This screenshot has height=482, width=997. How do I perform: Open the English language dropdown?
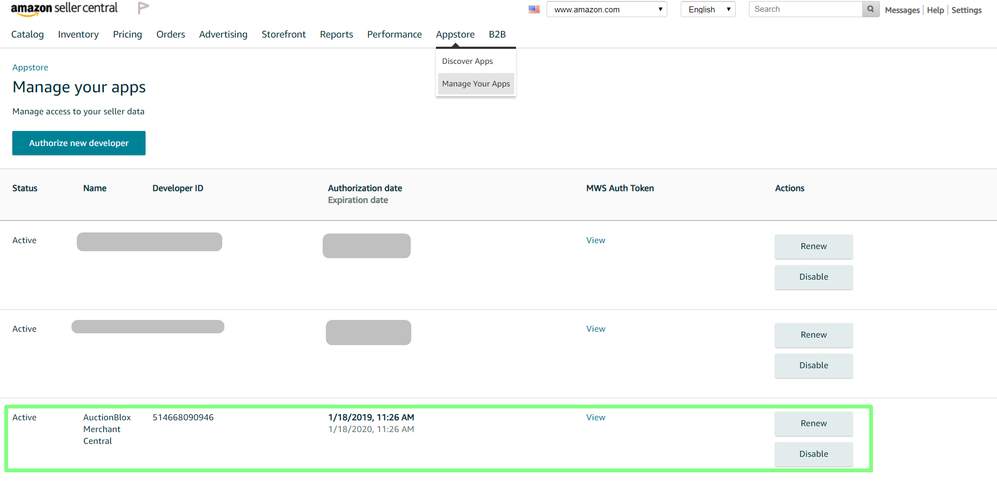click(x=708, y=9)
